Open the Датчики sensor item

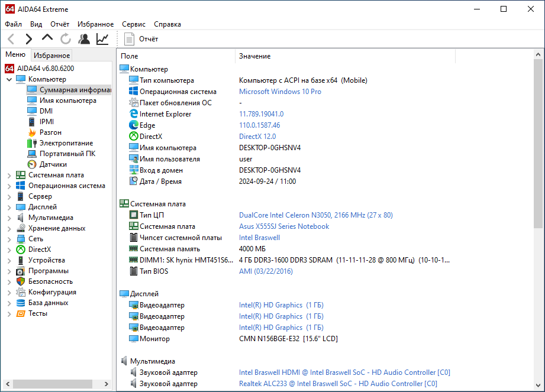point(53,164)
